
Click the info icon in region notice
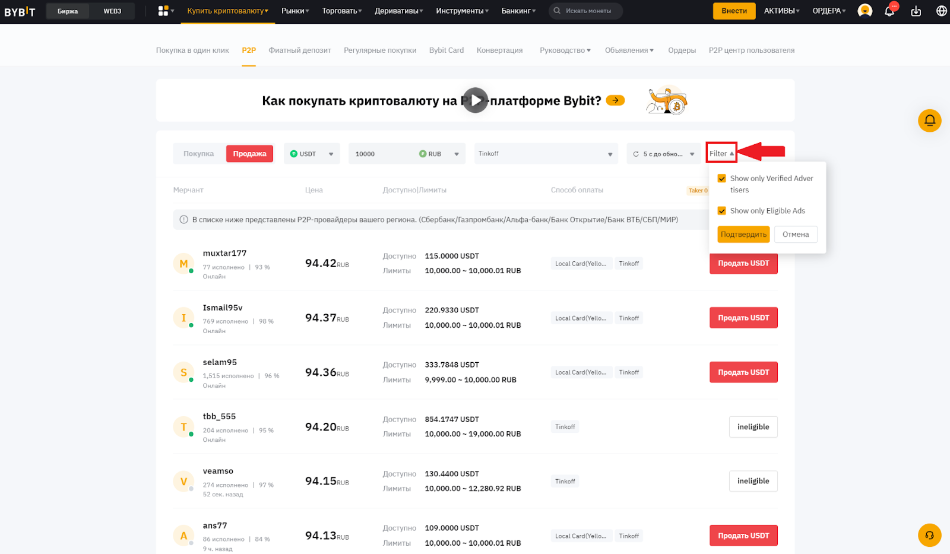[183, 220]
